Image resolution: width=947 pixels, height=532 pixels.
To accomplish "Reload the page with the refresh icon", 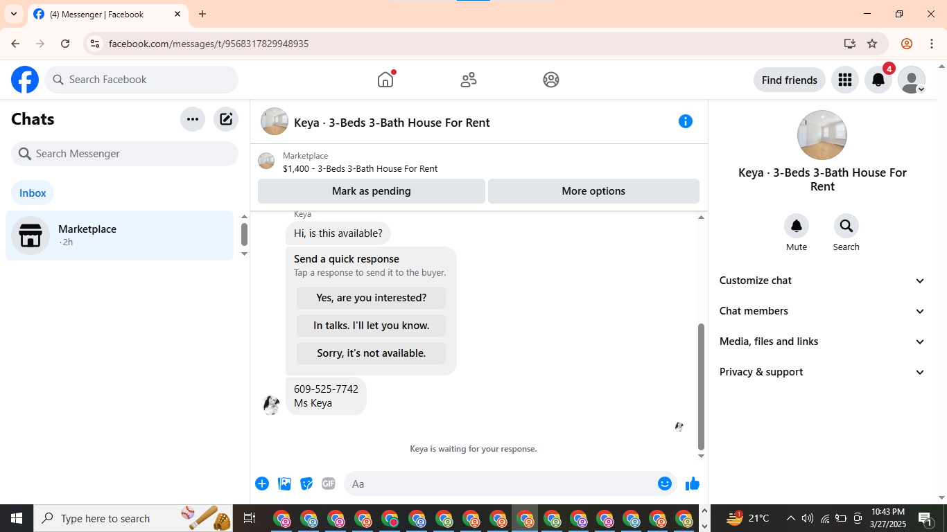I will pos(65,44).
